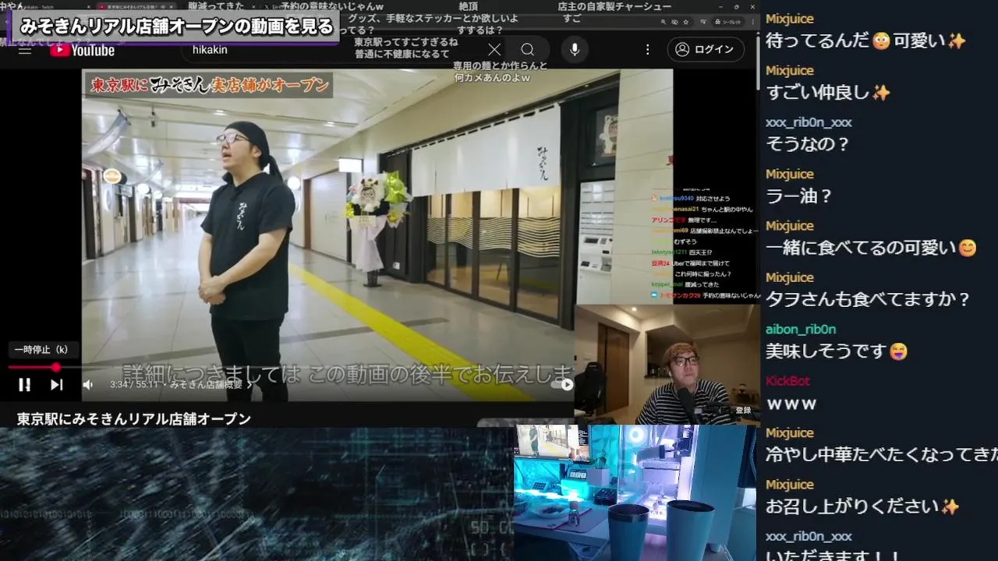Open Mixjuice username above お召し上がりください

pyautogui.click(x=790, y=485)
